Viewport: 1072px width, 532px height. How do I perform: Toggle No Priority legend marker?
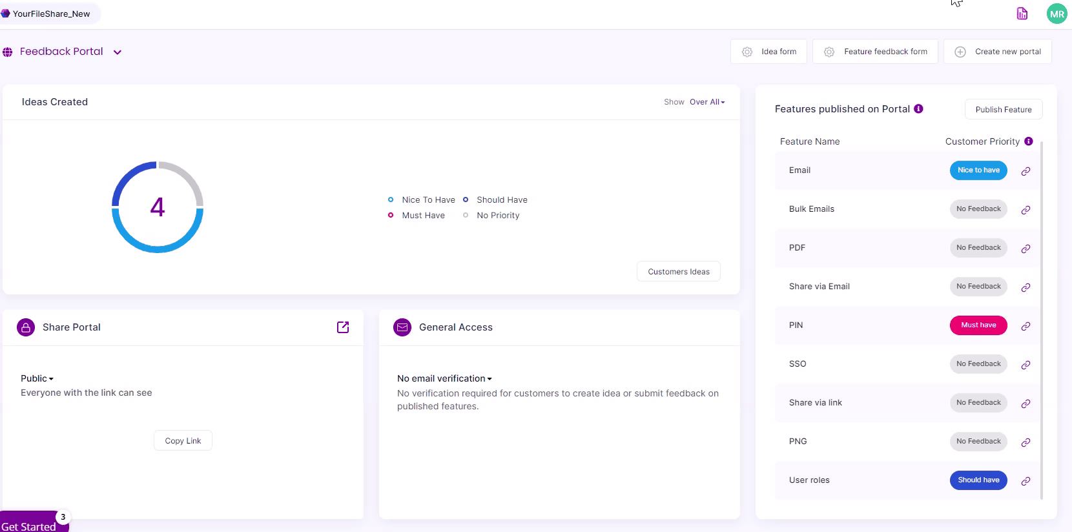tap(466, 215)
